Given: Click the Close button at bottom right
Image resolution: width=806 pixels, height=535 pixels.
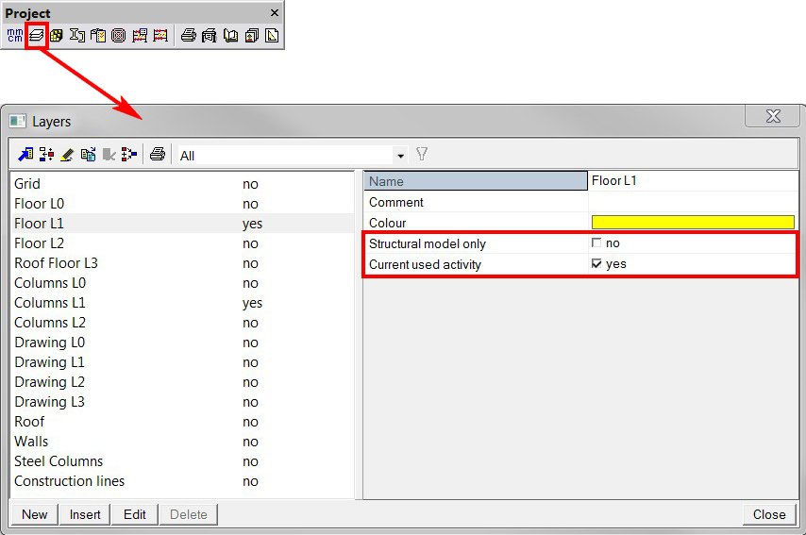Looking at the screenshot, I should pos(769,514).
